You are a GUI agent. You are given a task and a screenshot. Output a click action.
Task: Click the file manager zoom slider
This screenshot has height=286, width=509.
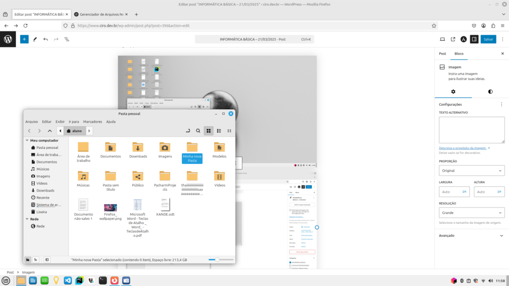[x=217, y=259]
